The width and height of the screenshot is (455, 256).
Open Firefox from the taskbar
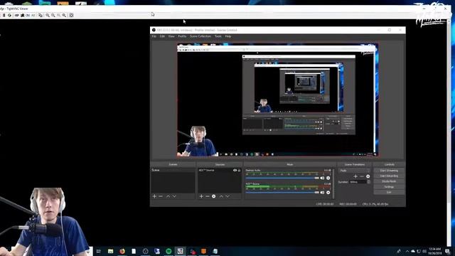click(x=122, y=251)
